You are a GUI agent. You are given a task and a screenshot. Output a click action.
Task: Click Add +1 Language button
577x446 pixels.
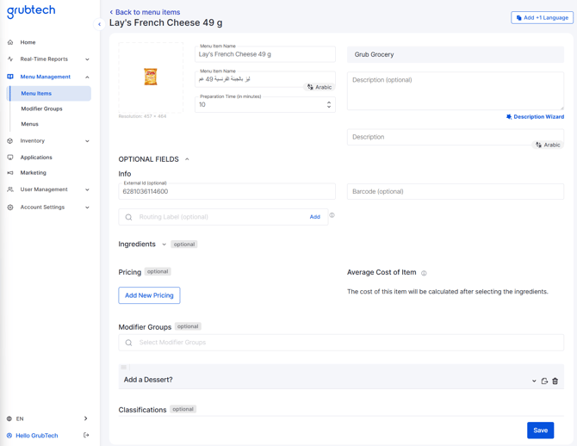[542, 18]
